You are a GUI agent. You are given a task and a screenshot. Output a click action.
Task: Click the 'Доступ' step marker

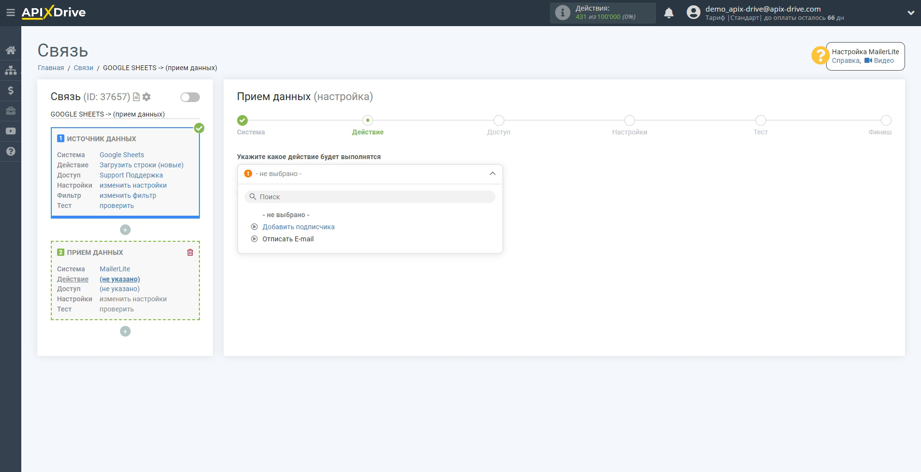pyautogui.click(x=499, y=120)
